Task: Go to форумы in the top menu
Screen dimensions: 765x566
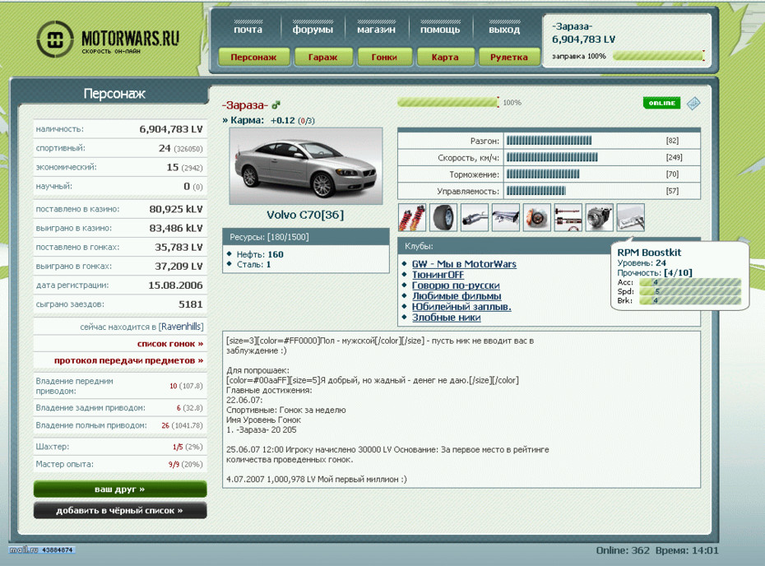Action: pyautogui.click(x=313, y=30)
